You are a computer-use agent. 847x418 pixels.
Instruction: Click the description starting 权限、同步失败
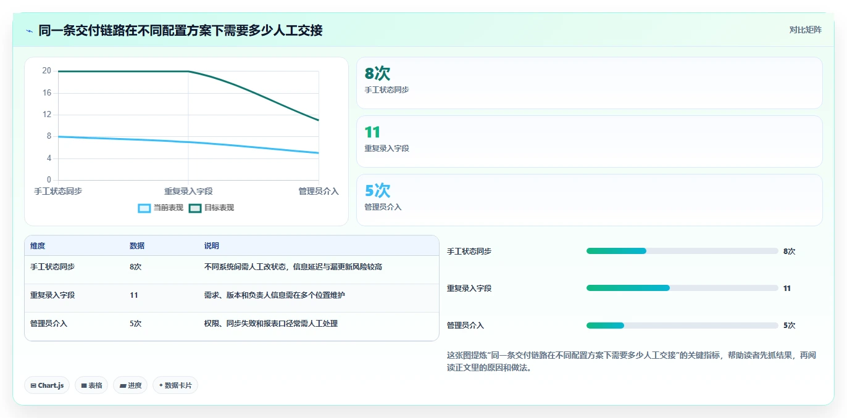(271, 324)
